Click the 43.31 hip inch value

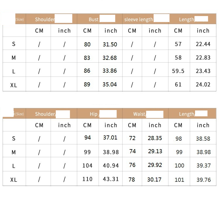111,179
